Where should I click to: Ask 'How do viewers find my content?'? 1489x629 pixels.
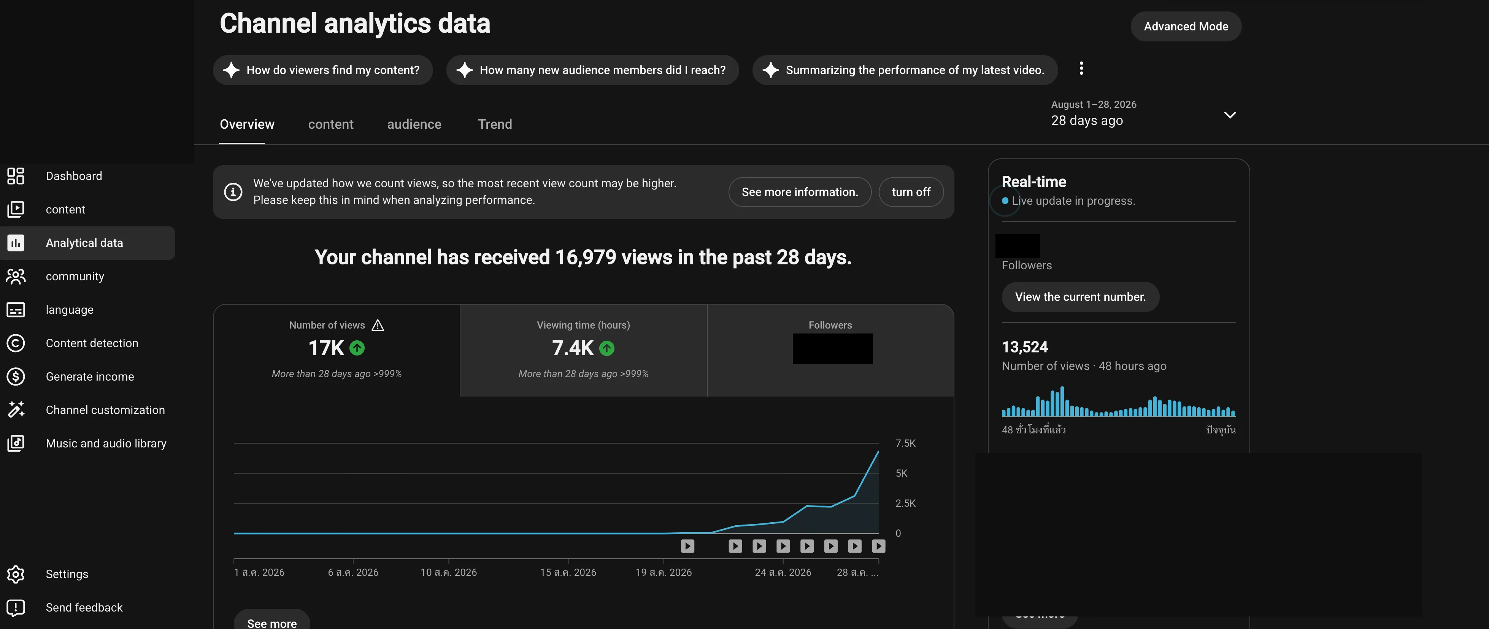322,71
